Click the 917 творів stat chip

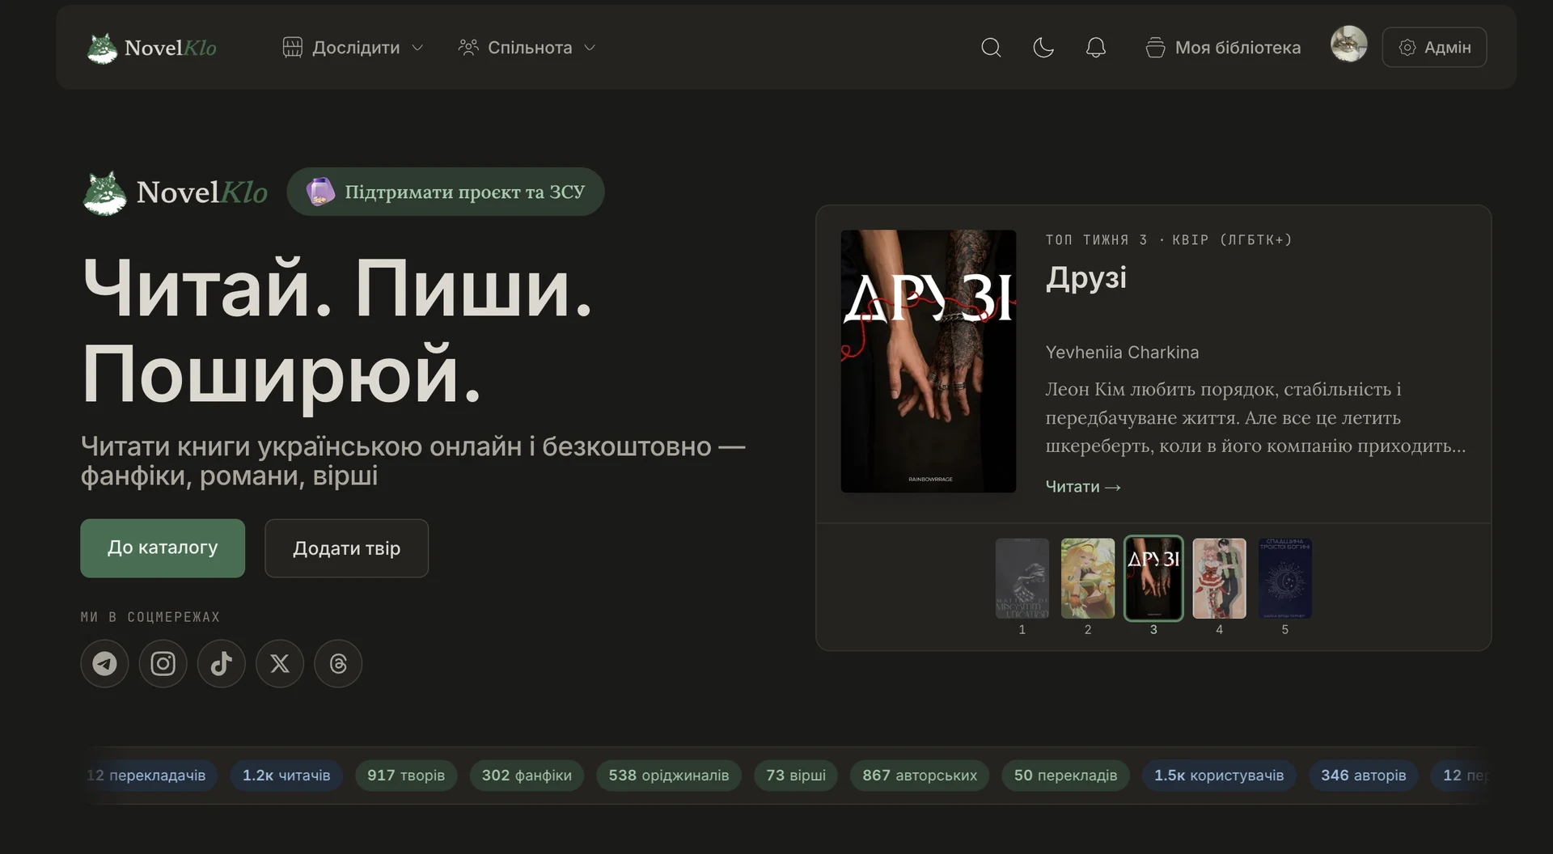point(406,776)
